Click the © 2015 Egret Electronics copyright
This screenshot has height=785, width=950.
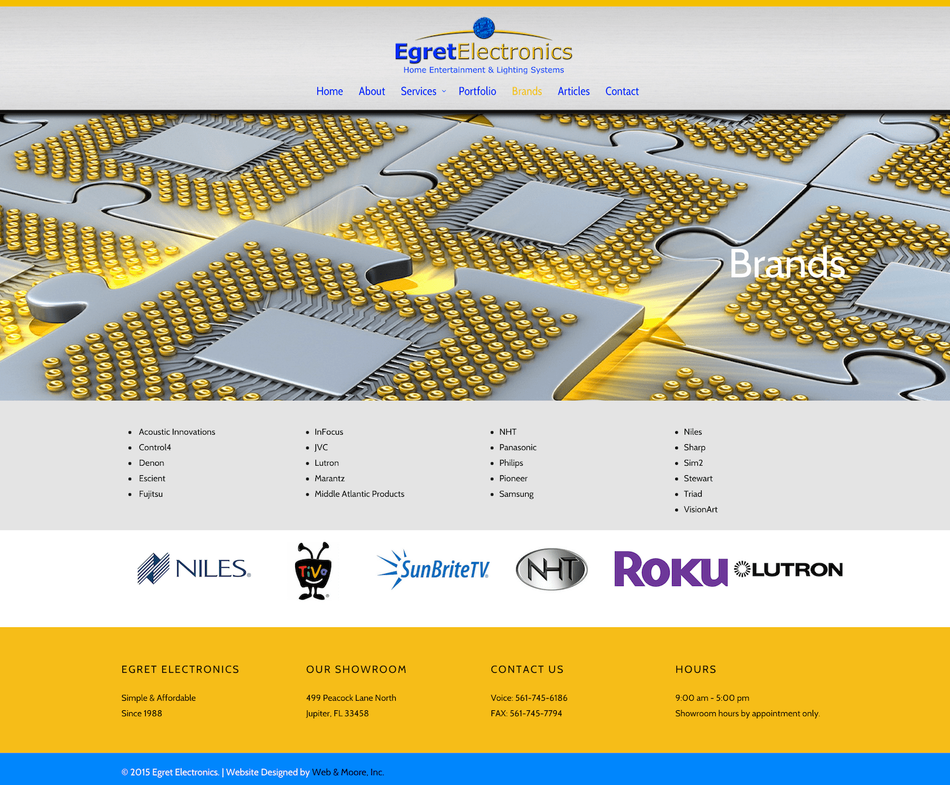(x=170, y=772)
